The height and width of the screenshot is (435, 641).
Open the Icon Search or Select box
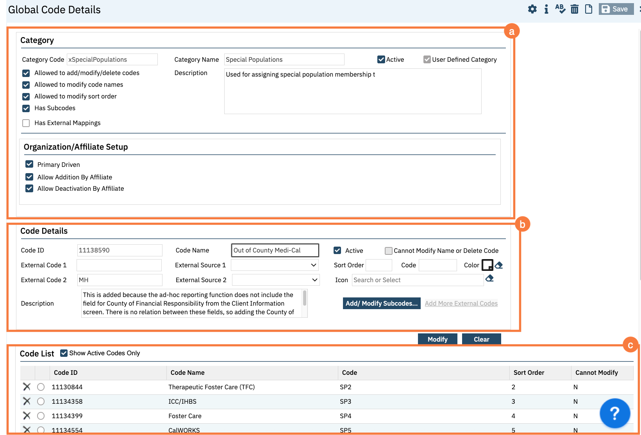click(417, 280)
